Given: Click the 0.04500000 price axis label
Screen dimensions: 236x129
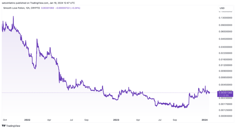Looking at the screenshot, I should coord(225,39).
